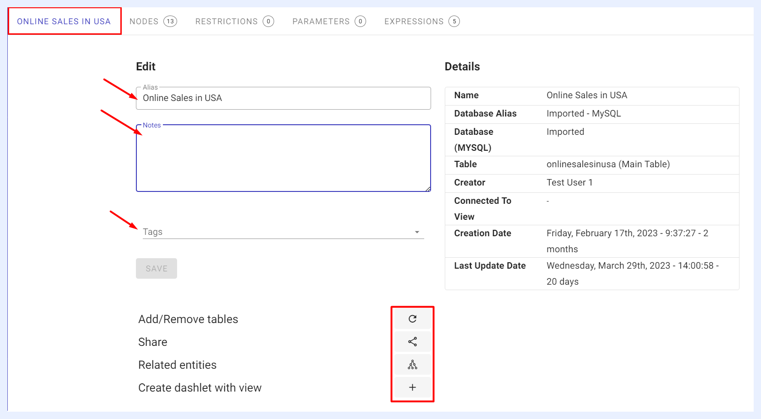Viewport: 761px width, 419px height.
Task: Click the Parameters count badge 0
Action: tap(360, 21)
